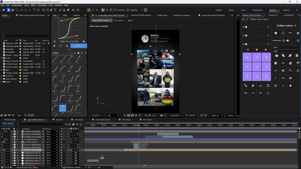Mute audio of Pre-comp 3 layer
Screen dimensions: 301x169
coord(4,142)
